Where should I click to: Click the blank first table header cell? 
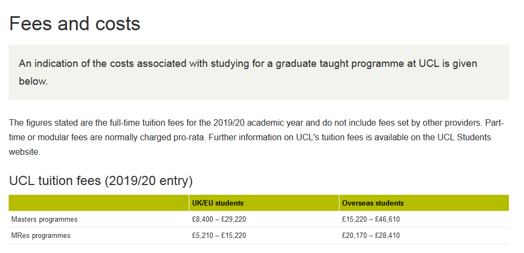[99, 203]
